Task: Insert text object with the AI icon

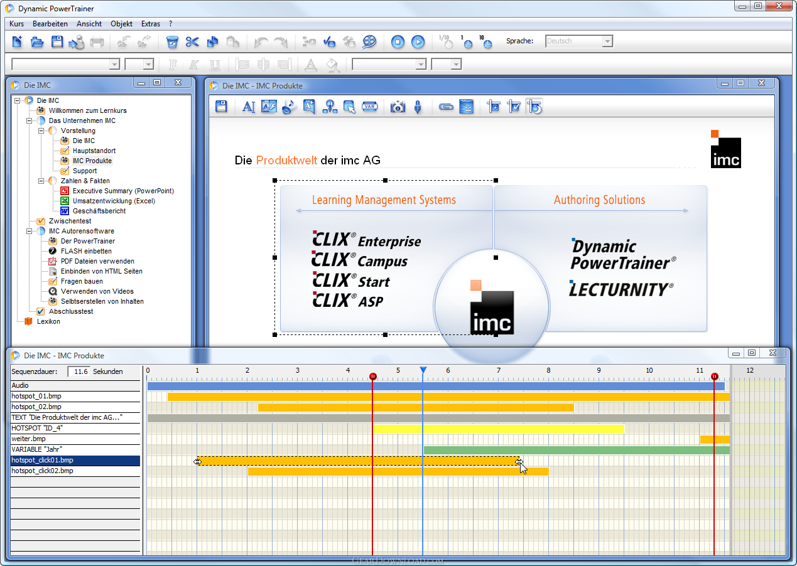Action: (249, 107)
